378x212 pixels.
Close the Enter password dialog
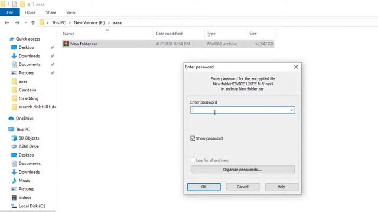click(x=296, y=67)
